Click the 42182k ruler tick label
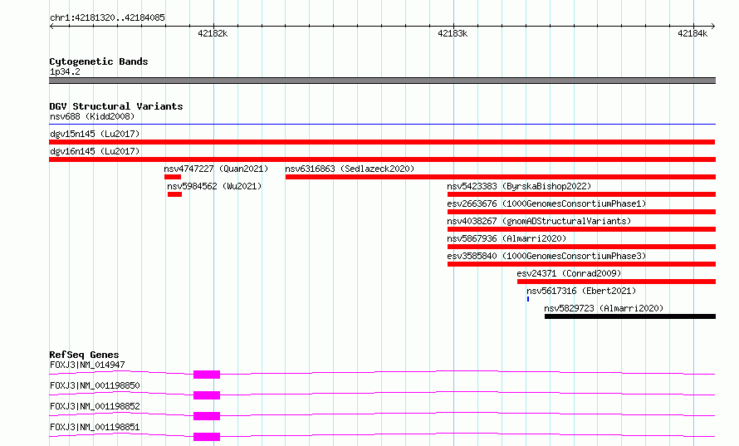Screen dimensions: 739x446 [x=213, y=33]
